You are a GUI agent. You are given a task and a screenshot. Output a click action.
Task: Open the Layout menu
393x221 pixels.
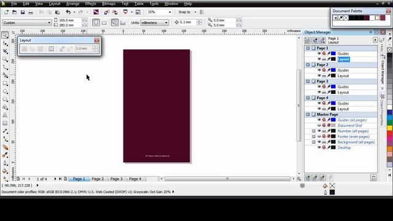(x=55, y=4)
